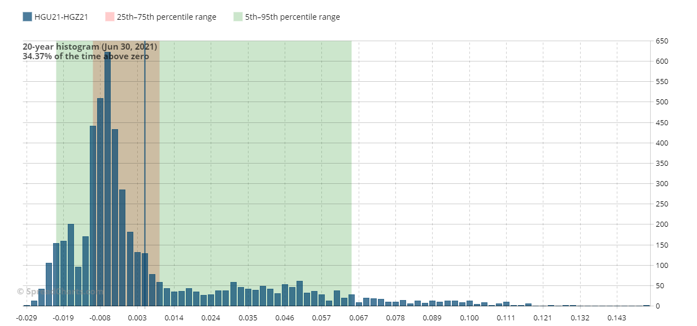Toggle the HGU21-HGZ21 series legend label
Screen dimensions: 697x326
pos(61,17)
